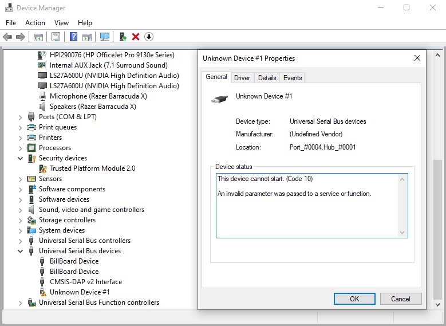The width and height of the screenshot is (446, 326).
Task: Expand the Processors node
Action: [20, 148]
